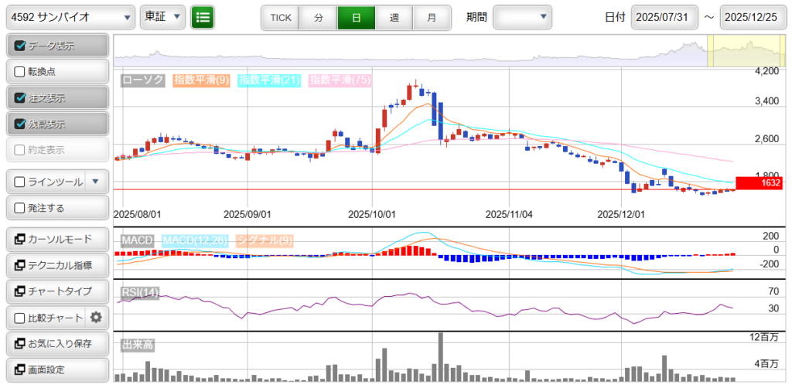Viewport: 792px width, 388px height.
Task: Open the 期間 period dropdown
Action: 523,17
